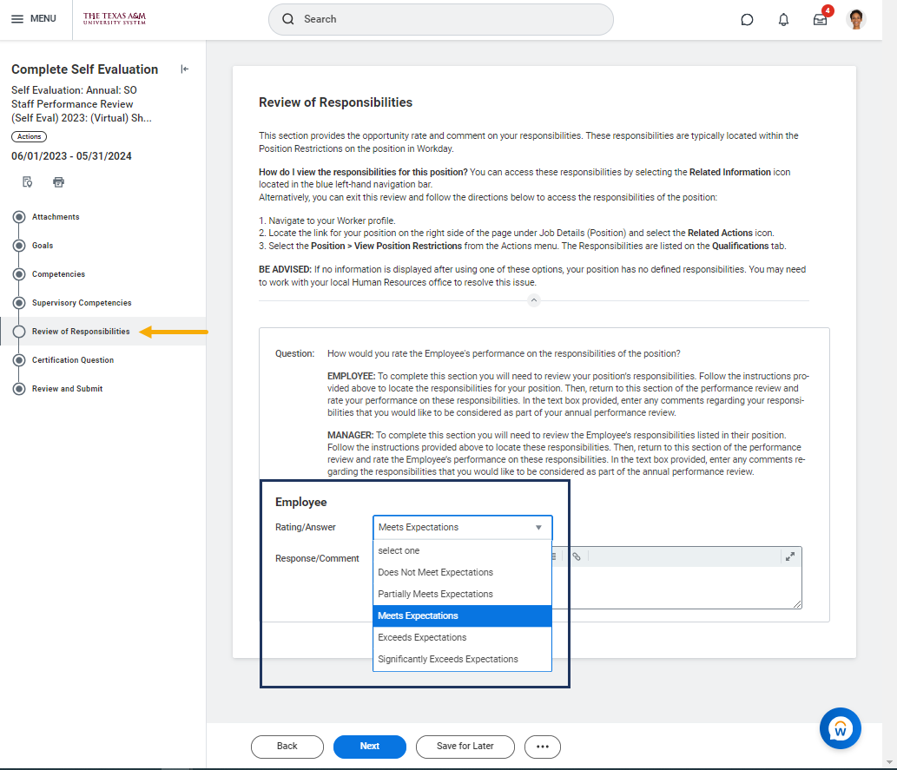Viewport: 897px width, 770px height.
Task: Click the document view icon beside the printer
Action: (28, 182)
